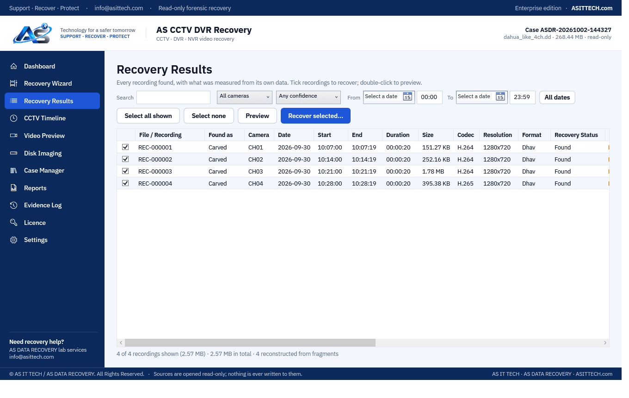The height and width of the screenshot is (398, 629).
Task: Untick the REC-000003 checkbox
Action: [x=125, y=171]
